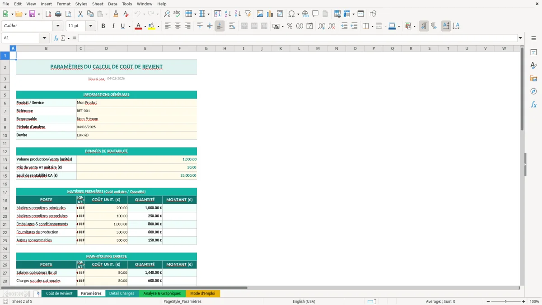The width and height of the screenshot is (542, 305).
Task: Open the Font Color dropdown arrow
Action: (144, 26)
